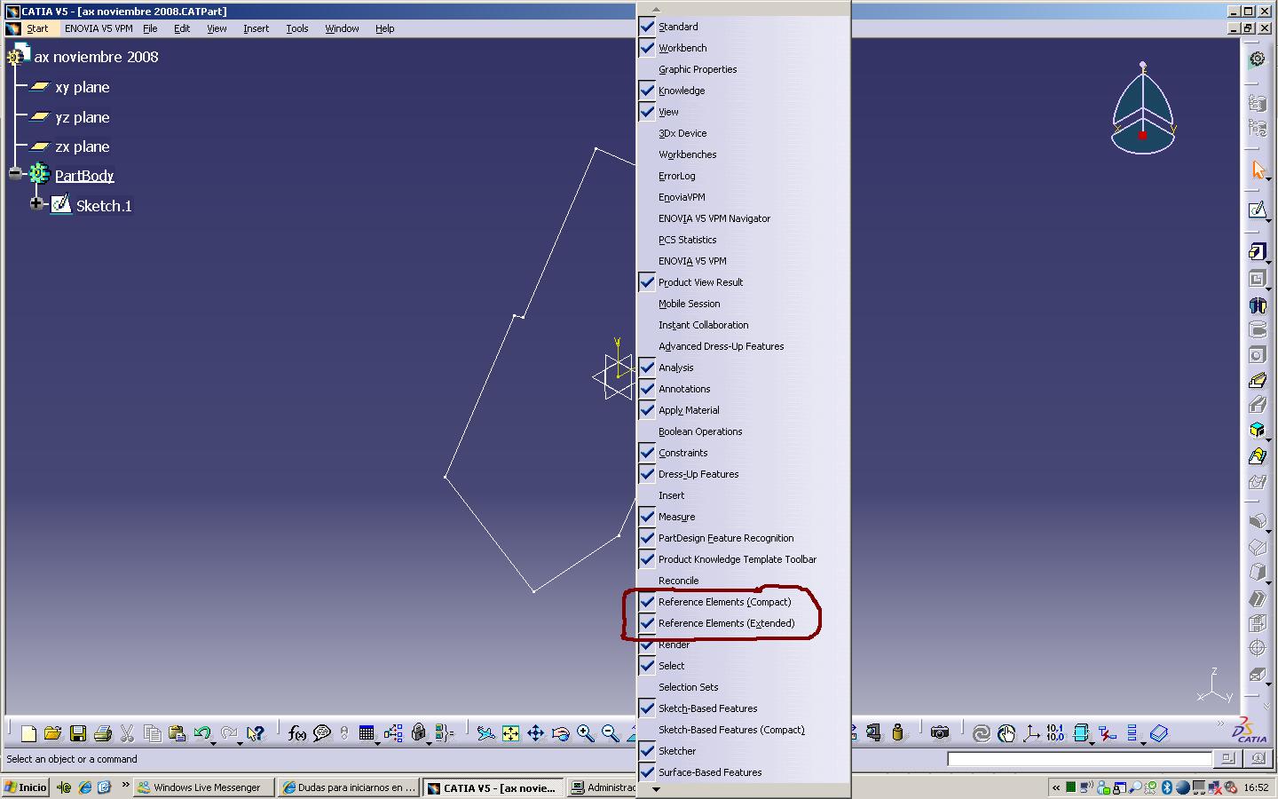Expand the Design Table dropdown arrow
The height and width of the screenshot is (799, 1278).
378,742
